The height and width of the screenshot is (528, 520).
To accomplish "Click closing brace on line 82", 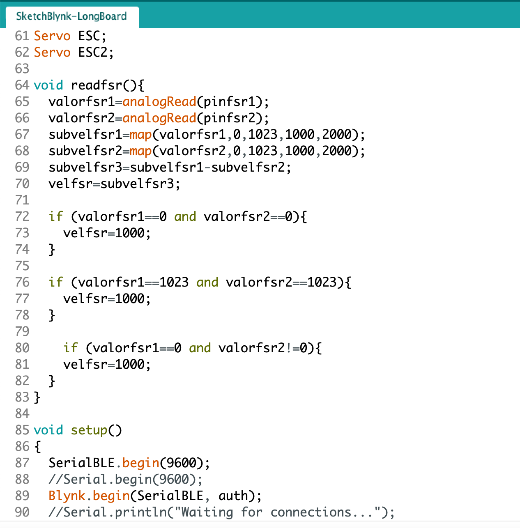I will (x=52, y=381).
